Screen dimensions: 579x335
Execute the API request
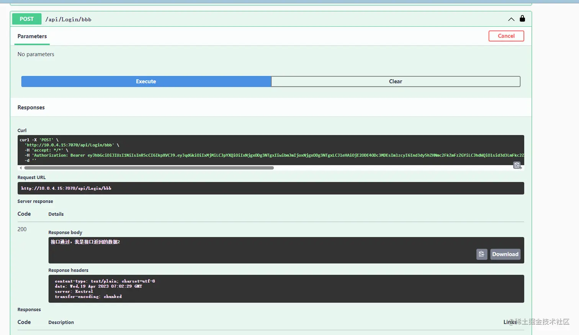pyautogui.click(x=146, y=81)
